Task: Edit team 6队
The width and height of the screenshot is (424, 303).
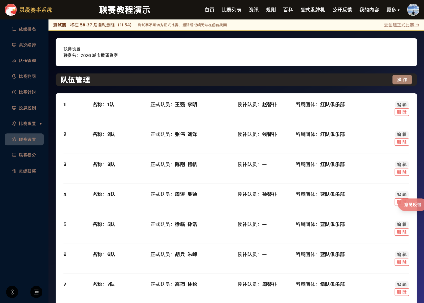Action: [402, 255]
